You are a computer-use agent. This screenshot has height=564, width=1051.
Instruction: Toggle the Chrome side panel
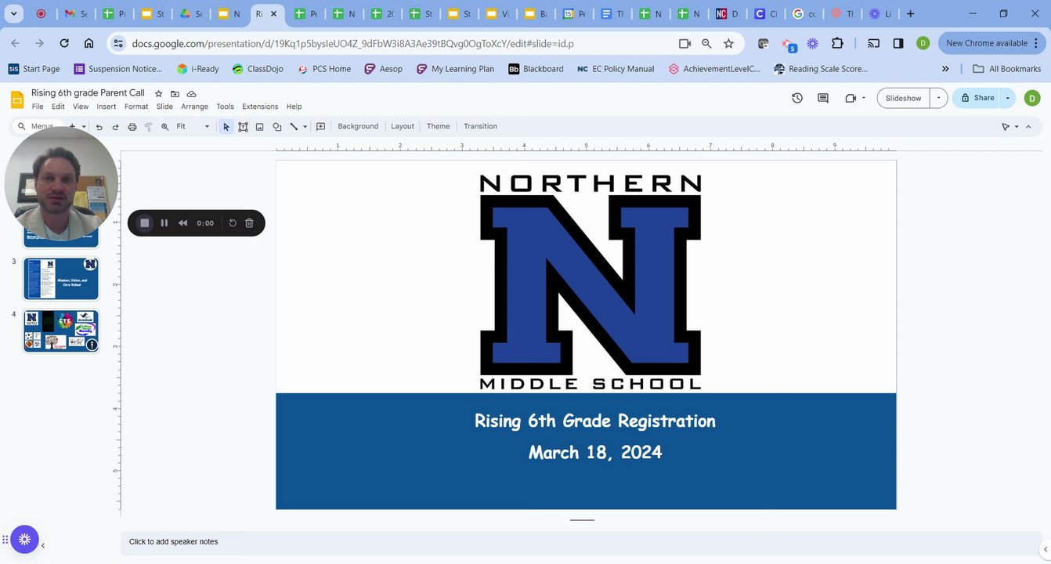tap(898, 44)
